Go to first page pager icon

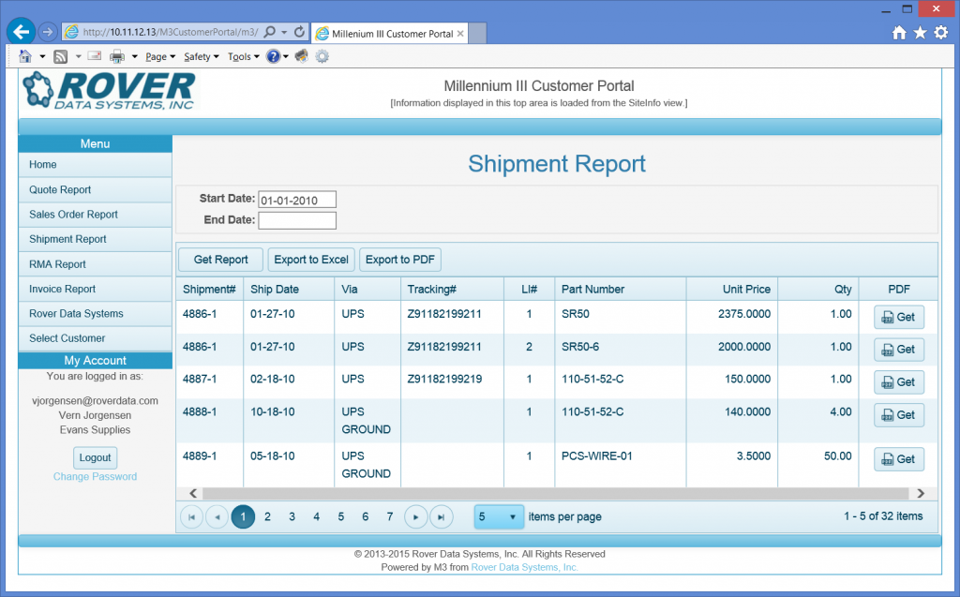coord(191,516)
